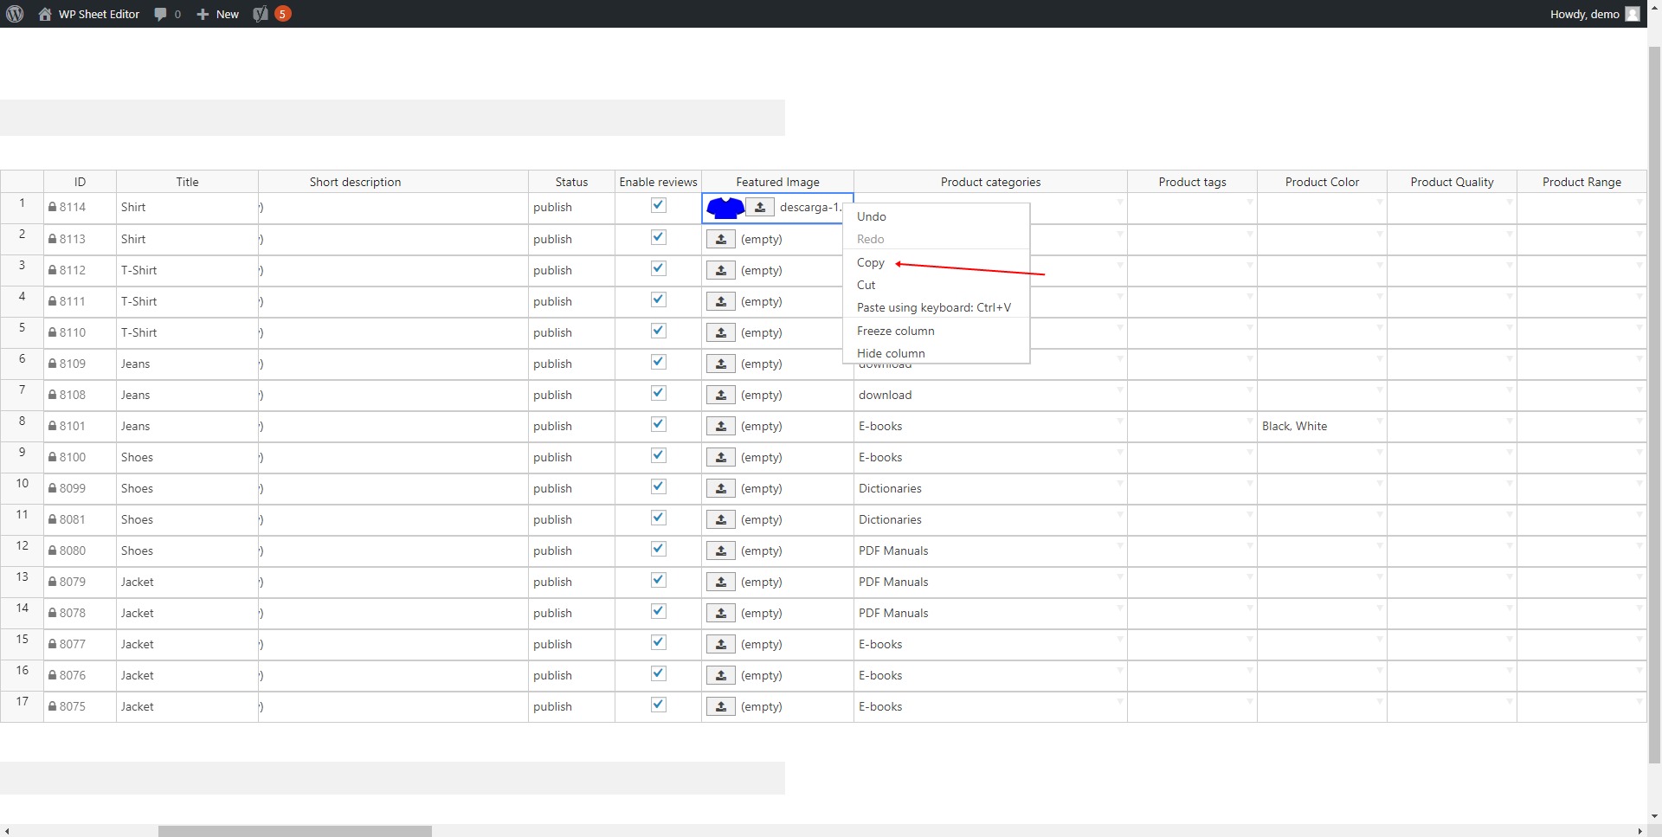Select Copy from the context menu
Screen dimensions: 1662x837
pos(871,262)
